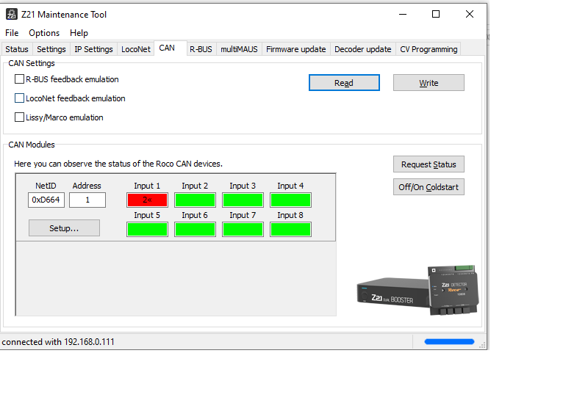Image resolution: width=577 pixels, height=400 pixels.
Task: Open the Decoder update tab
Action: [363, 49]
